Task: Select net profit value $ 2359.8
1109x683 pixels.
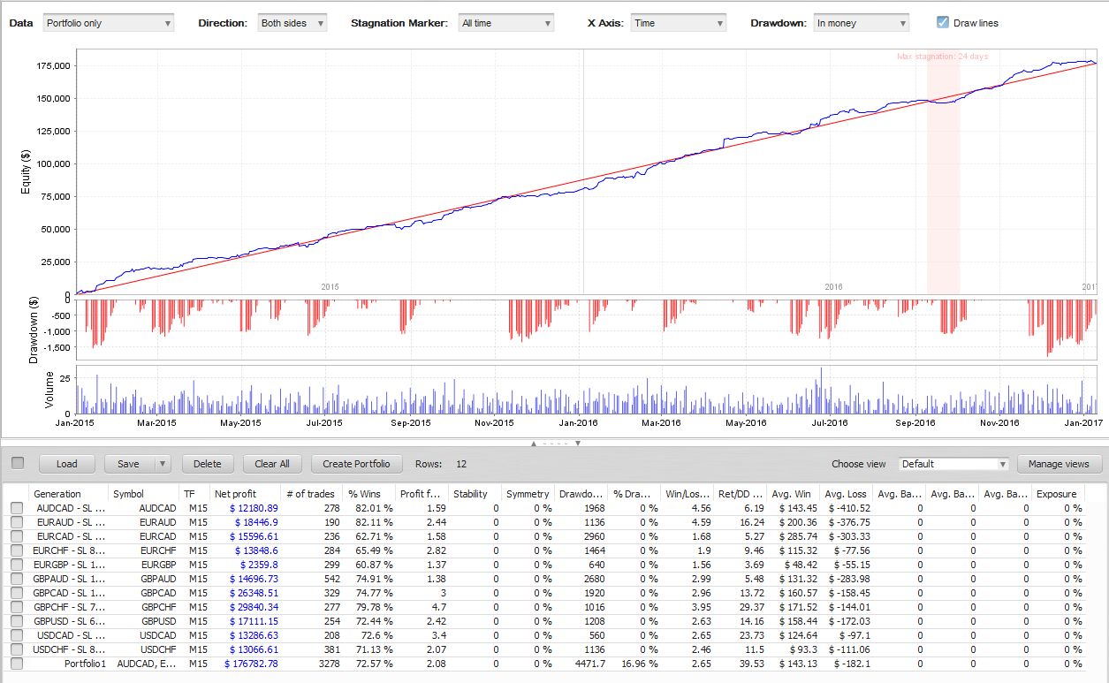Action: click(259, 565)
